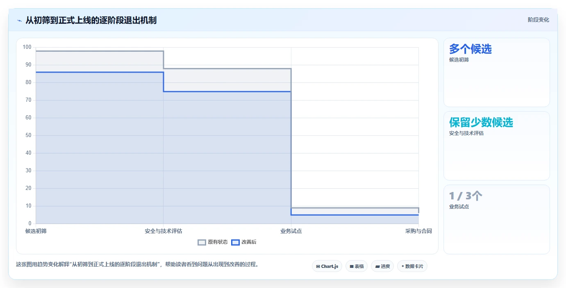This screenshot has height=288, width=566.
Task: Click the 进度 tag button
Action: point(382,266)
